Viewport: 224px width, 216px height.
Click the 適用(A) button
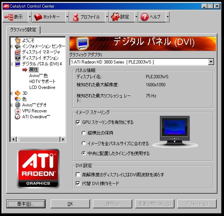tap(112, 204)
